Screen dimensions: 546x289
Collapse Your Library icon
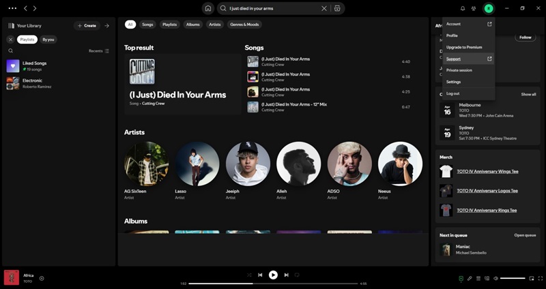(x=11, y=26)
